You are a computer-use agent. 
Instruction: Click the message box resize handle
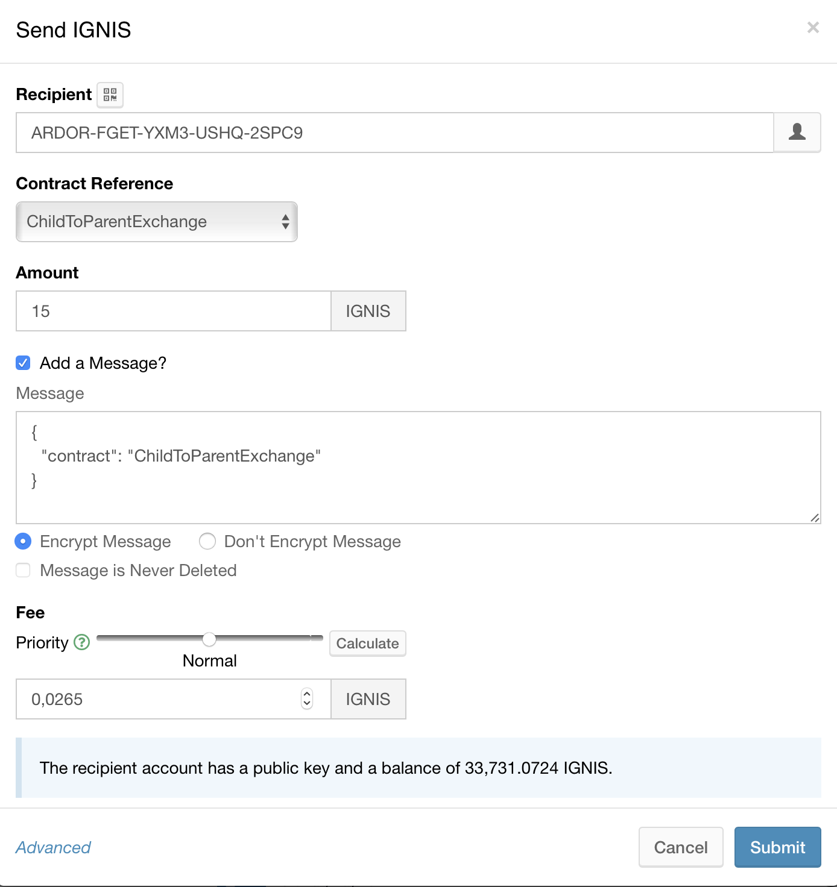click(x=815, y=518)
